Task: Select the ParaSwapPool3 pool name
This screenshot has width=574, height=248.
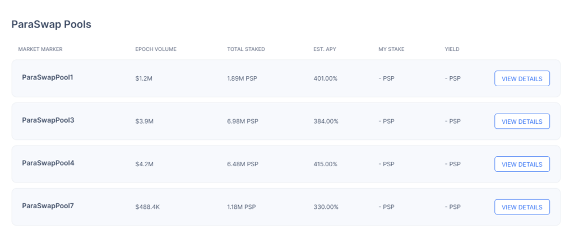Action: point(48,120)
